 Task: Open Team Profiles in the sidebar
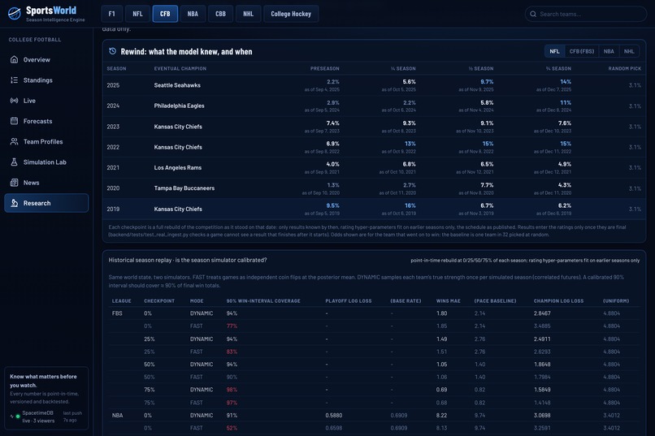point(46,141)
